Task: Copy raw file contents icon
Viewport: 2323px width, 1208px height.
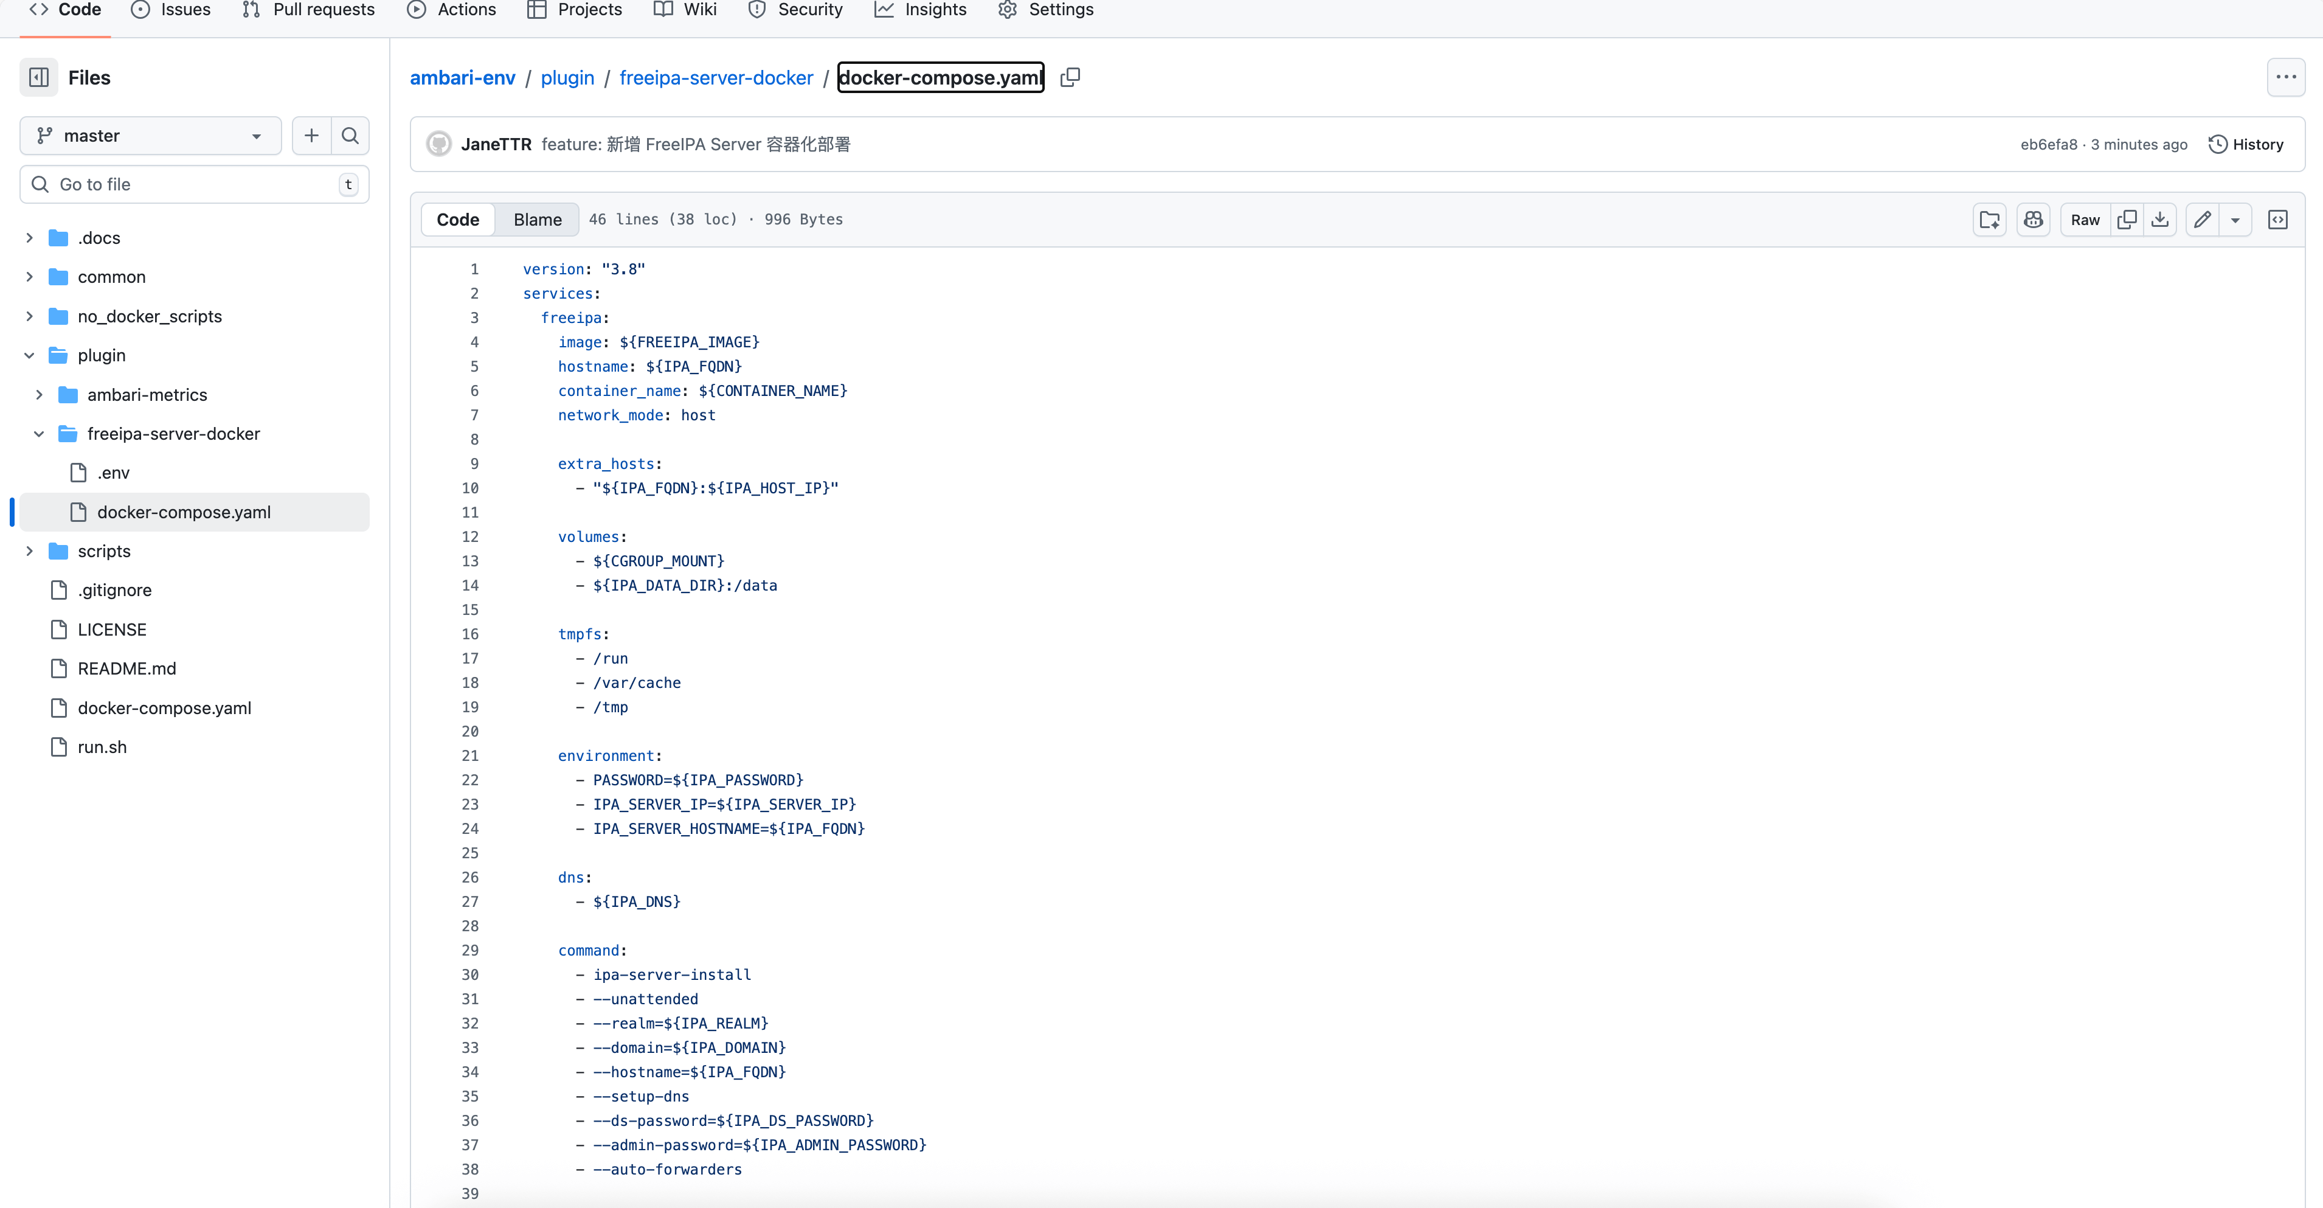Action: [x=2127, y=219]
